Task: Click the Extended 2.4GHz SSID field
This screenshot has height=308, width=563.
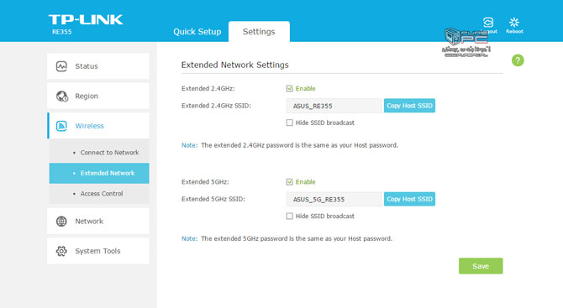Action: coord(334,106)
